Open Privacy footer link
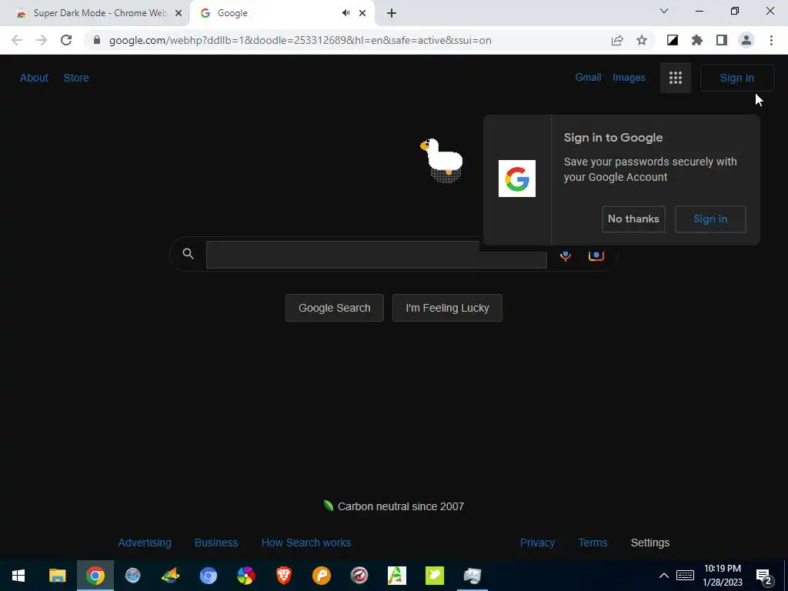 (x=537, y=543)
